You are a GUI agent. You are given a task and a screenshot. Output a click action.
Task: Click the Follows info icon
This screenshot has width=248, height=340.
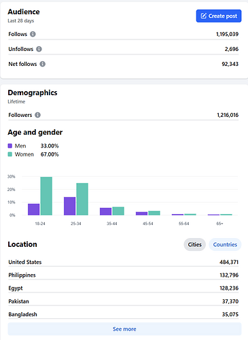point(33,34)
